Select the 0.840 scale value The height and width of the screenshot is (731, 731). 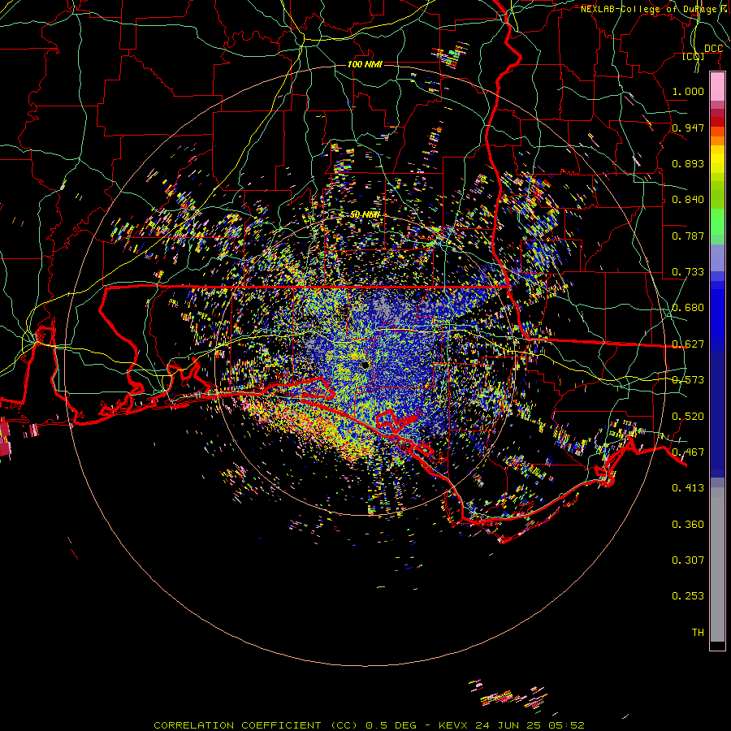point(688,199)
